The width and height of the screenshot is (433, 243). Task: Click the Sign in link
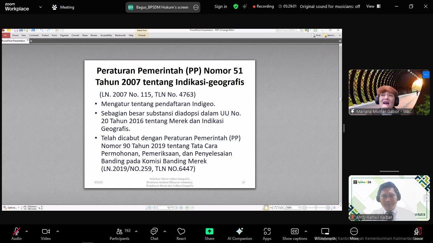220,6
